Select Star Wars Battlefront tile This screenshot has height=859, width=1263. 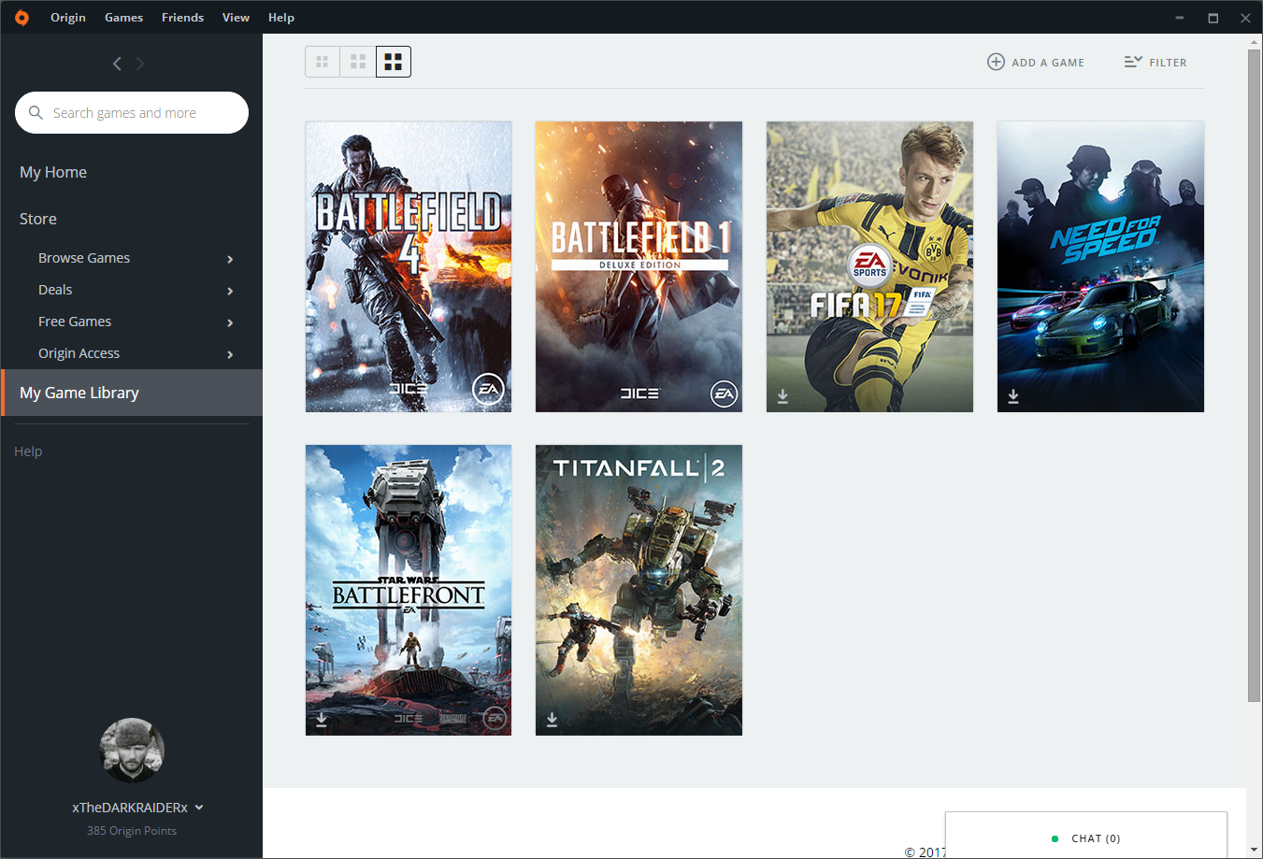pos(409,590)
